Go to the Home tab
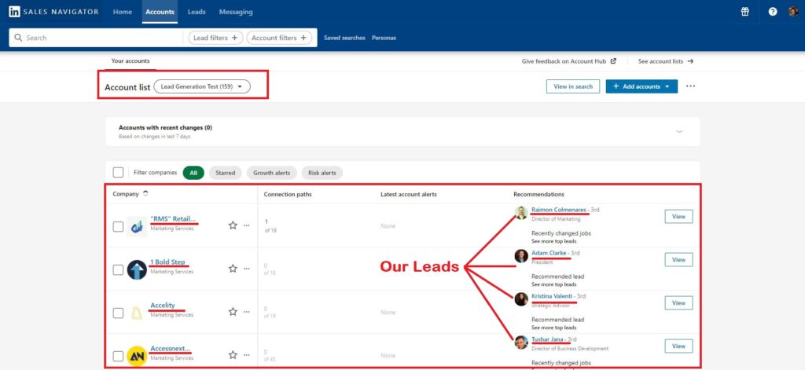 coord(122,12)
